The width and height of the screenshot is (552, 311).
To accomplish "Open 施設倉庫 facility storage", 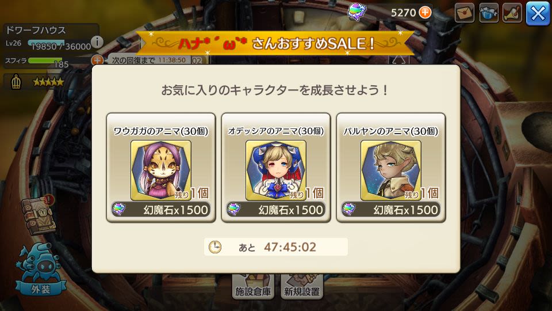I will (253, 286).
